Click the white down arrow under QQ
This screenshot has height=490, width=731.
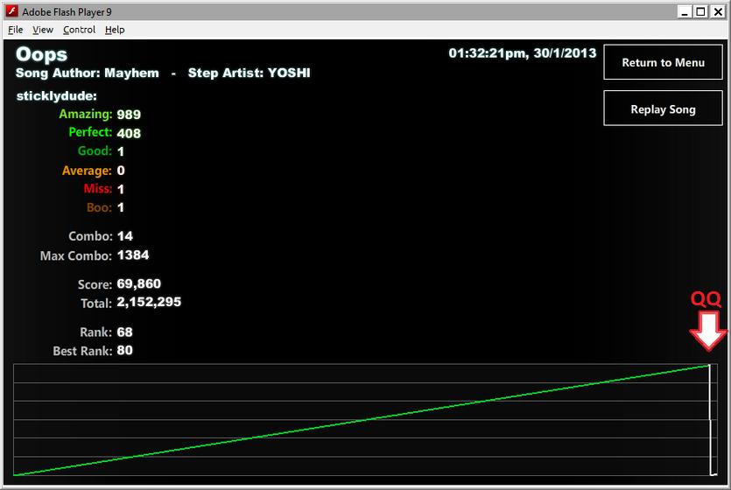(x=708, y=331)
